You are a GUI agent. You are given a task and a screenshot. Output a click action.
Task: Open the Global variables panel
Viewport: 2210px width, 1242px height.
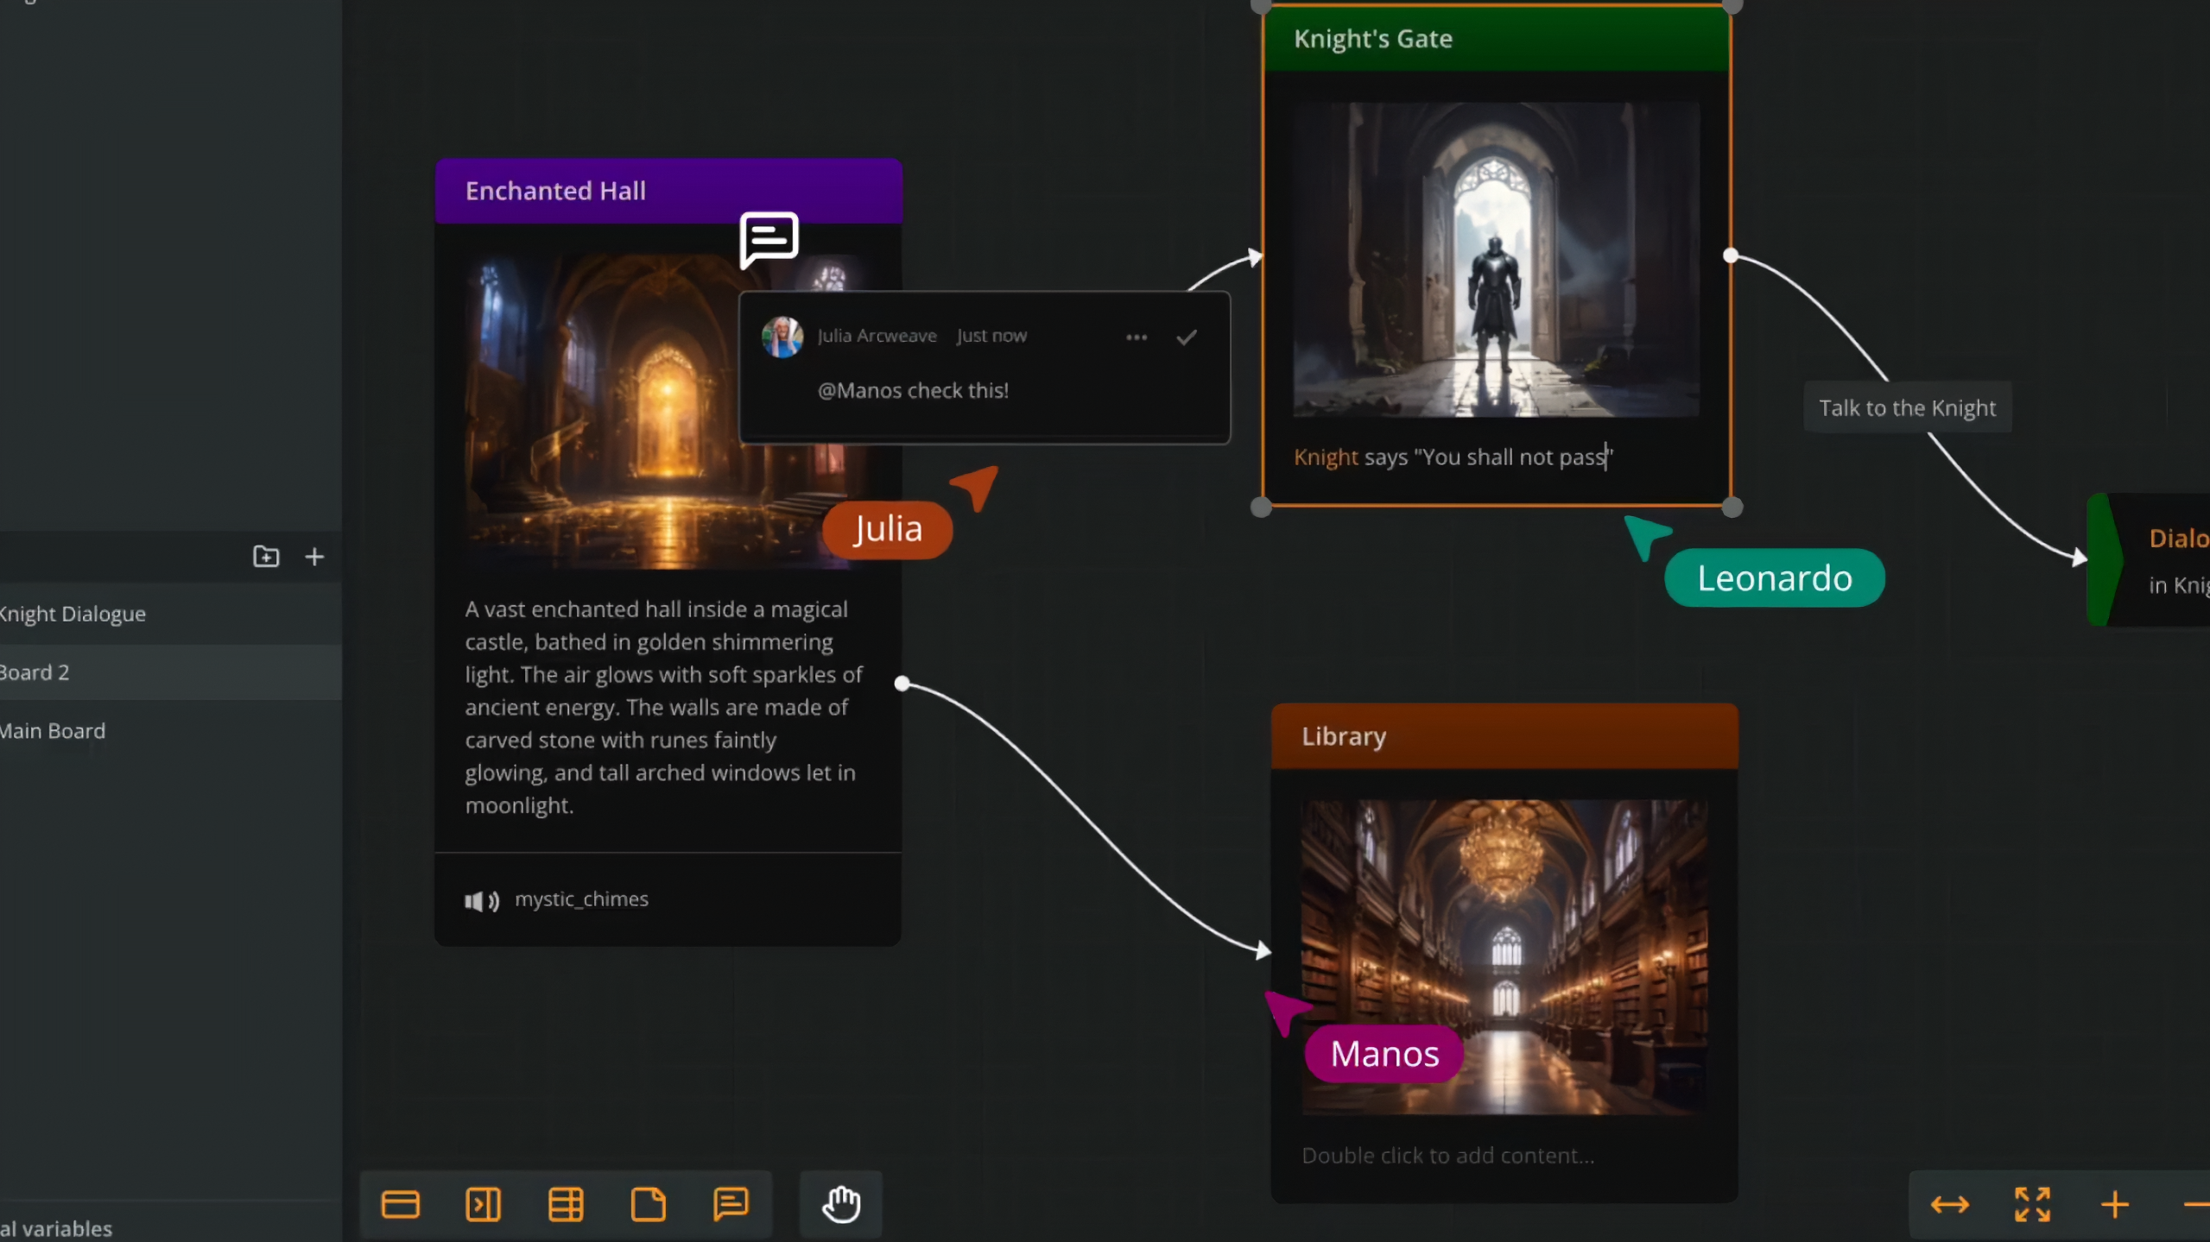pyautogui.click(x=56, y=1227)
